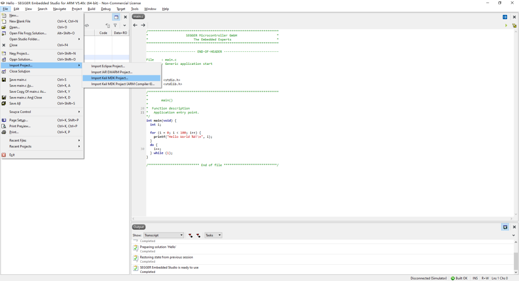Click the project panel code tag icon

coord(86,25)
